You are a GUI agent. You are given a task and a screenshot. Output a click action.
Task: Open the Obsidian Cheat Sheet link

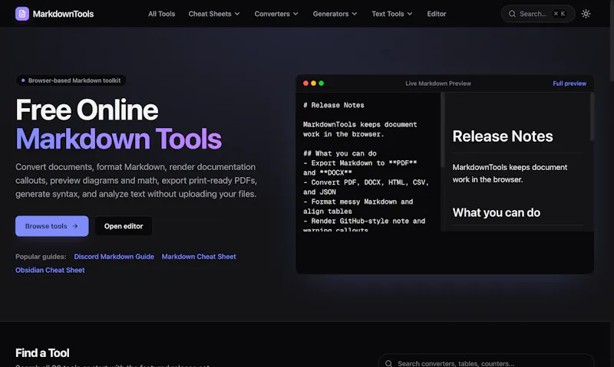(50, 270)
